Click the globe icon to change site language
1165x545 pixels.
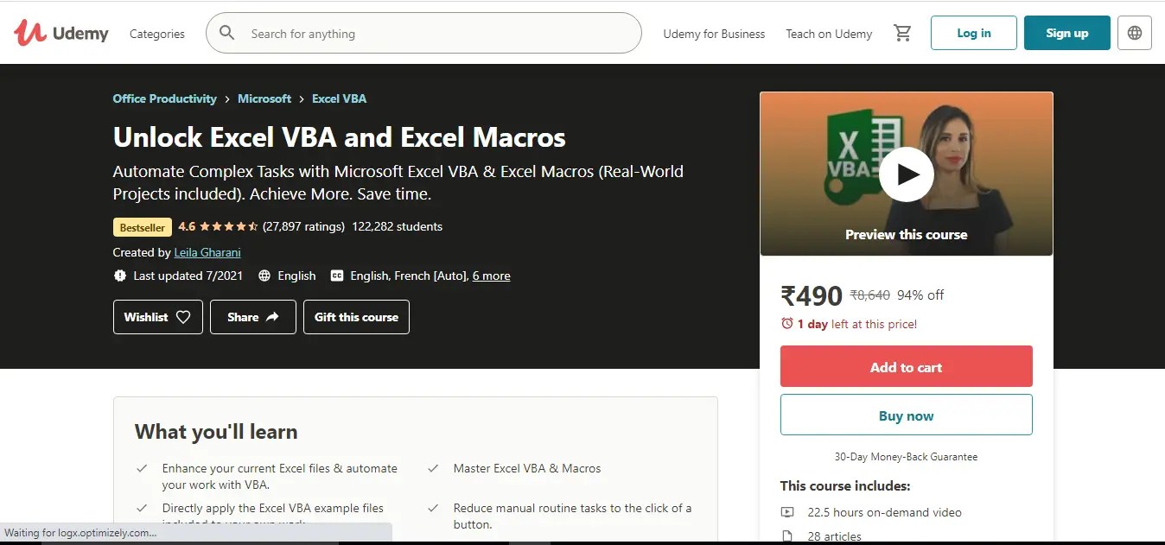point(1134,32)
